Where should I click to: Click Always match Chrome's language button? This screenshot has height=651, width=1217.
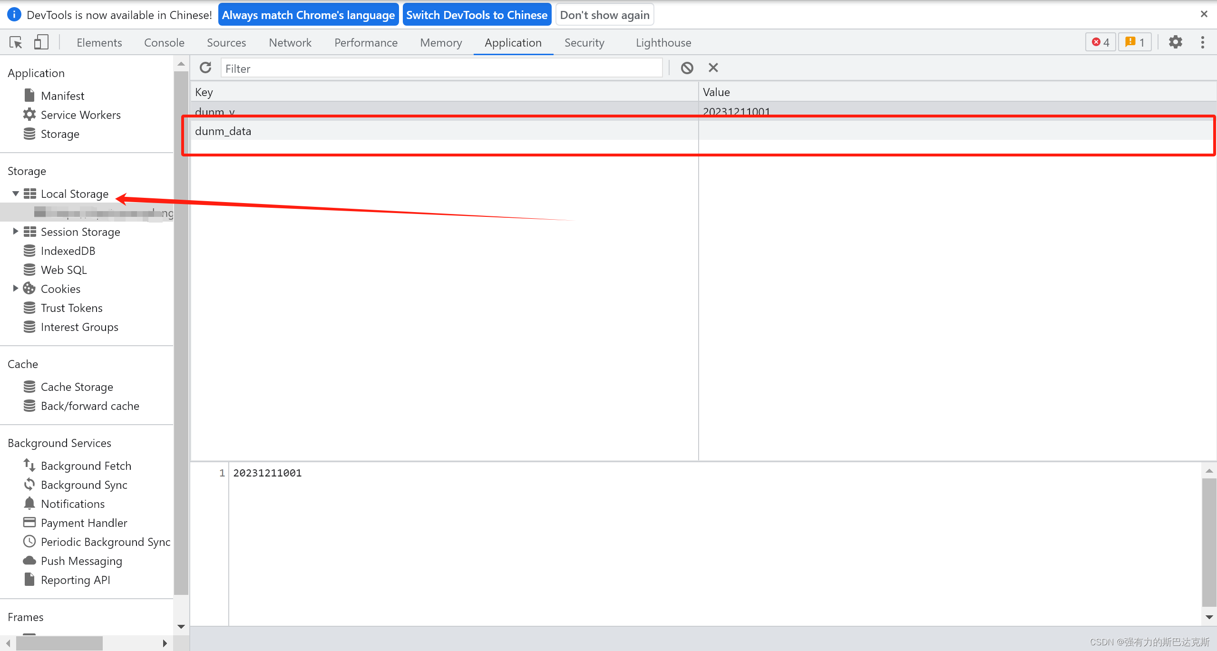tap(308, 15)
